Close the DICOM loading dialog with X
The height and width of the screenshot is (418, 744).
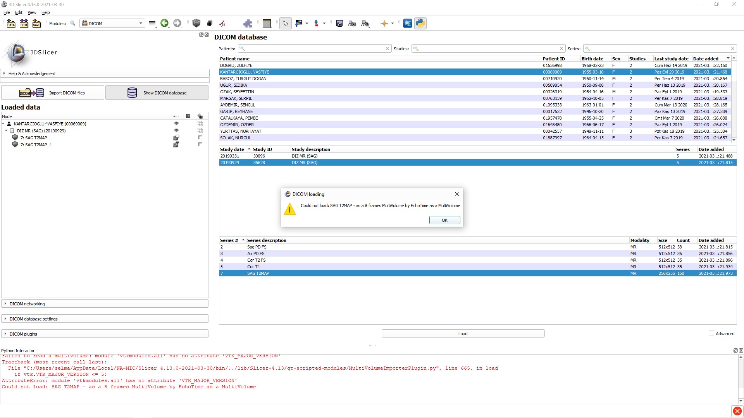(456, 194)
